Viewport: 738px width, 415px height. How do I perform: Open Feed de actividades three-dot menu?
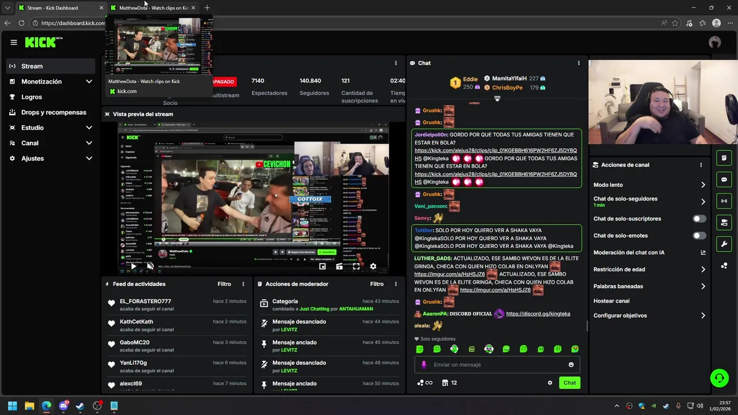[243, 284]
